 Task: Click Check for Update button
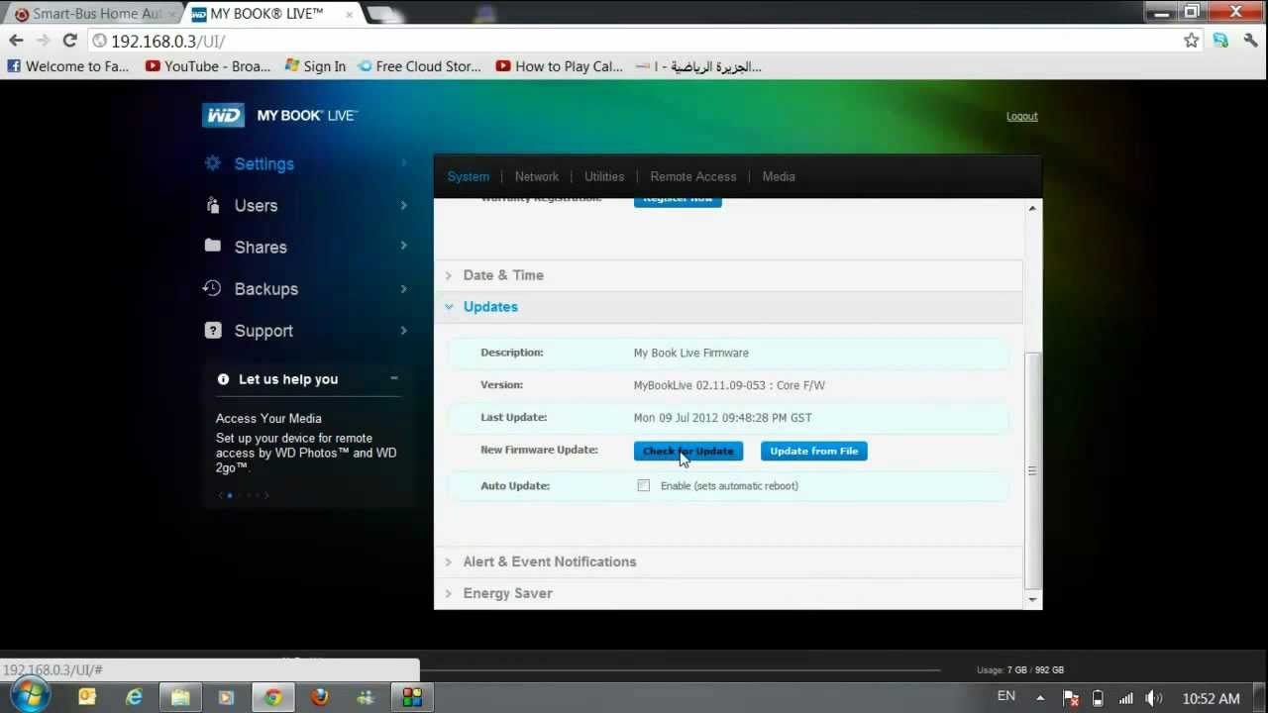click(688, 451)
